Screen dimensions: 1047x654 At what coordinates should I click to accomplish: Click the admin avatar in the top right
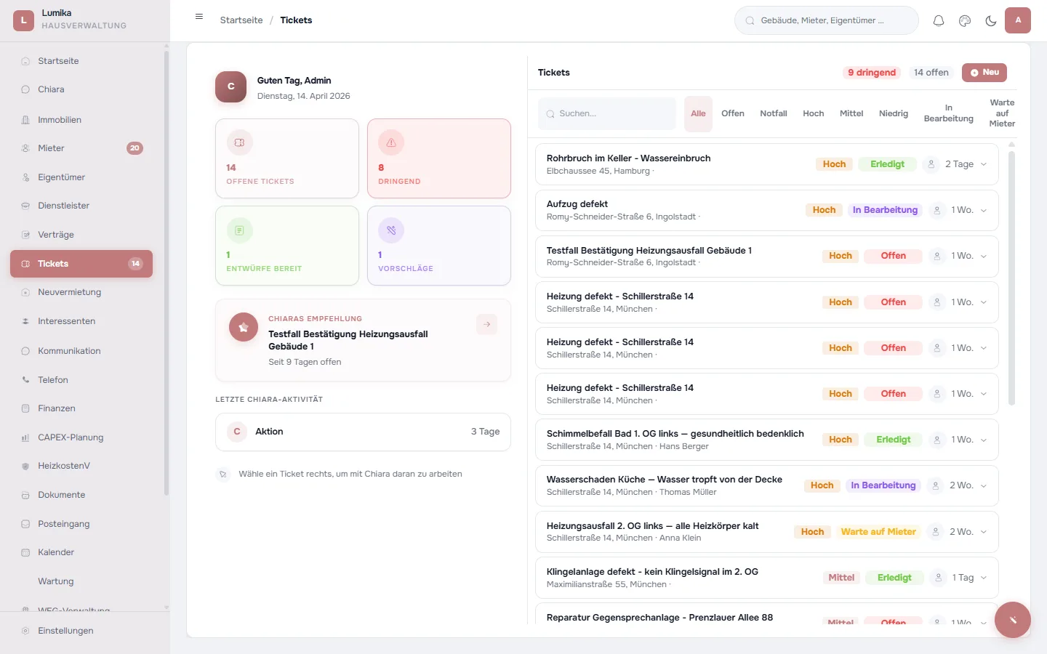(x=1018, y=20)
